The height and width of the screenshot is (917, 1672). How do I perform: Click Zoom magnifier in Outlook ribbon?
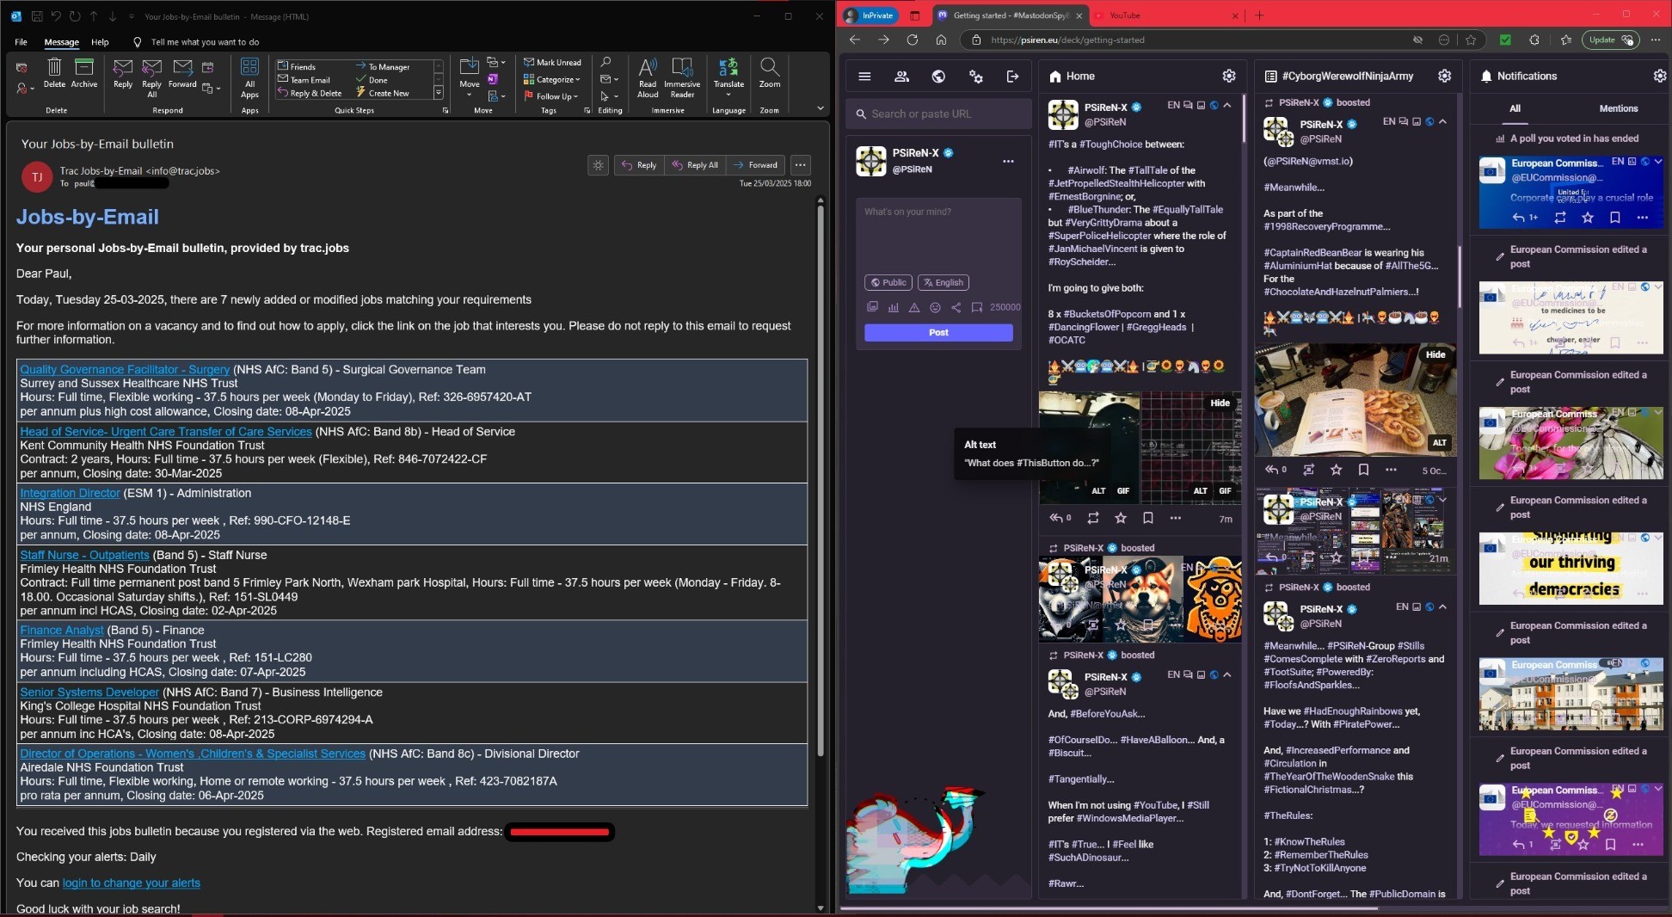tap(770, 73)
